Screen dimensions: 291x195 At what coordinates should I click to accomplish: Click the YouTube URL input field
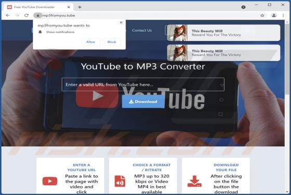[x=143, y=85]
